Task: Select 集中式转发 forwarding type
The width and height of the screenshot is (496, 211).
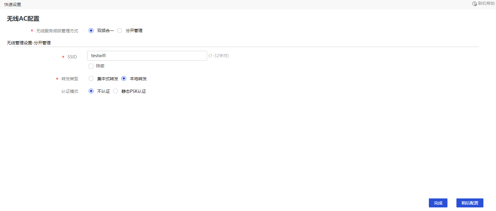Action: pyautogui.click(x=91, y=78)
